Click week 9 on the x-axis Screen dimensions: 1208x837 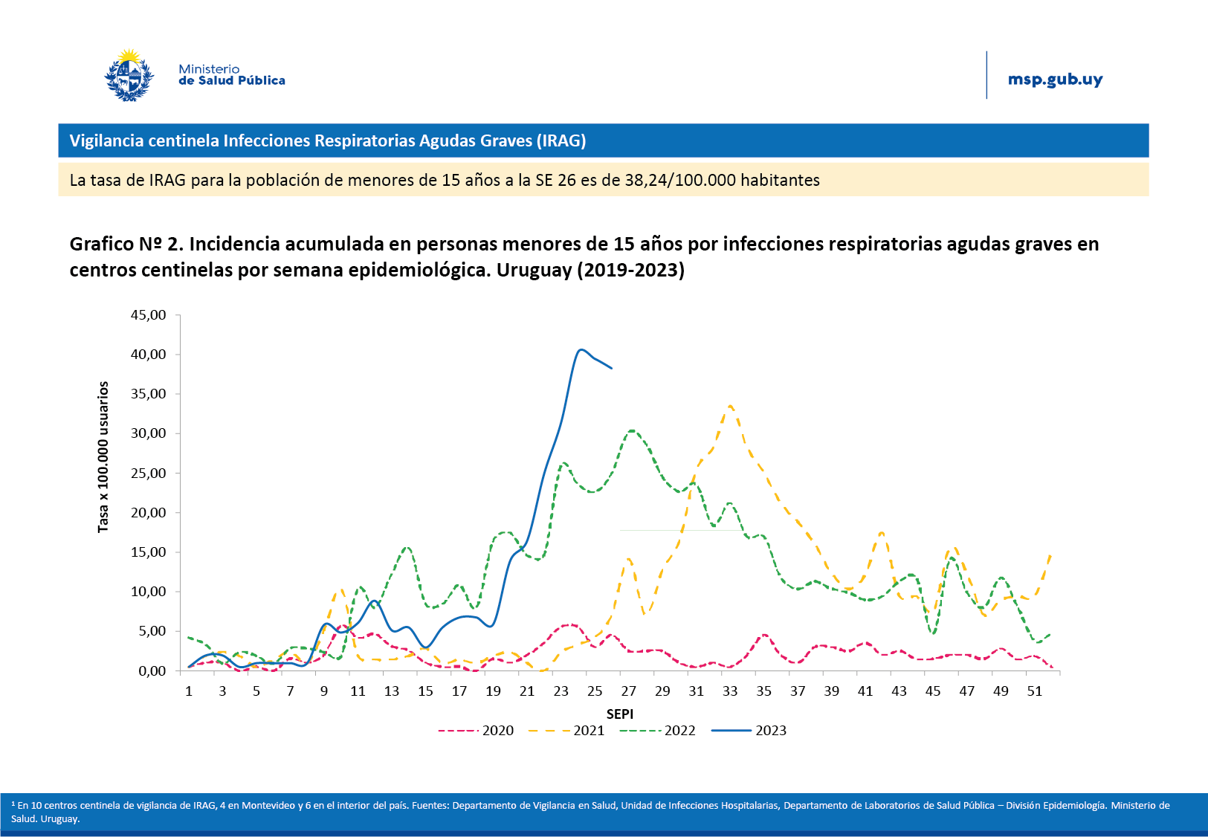click(324, 691)
